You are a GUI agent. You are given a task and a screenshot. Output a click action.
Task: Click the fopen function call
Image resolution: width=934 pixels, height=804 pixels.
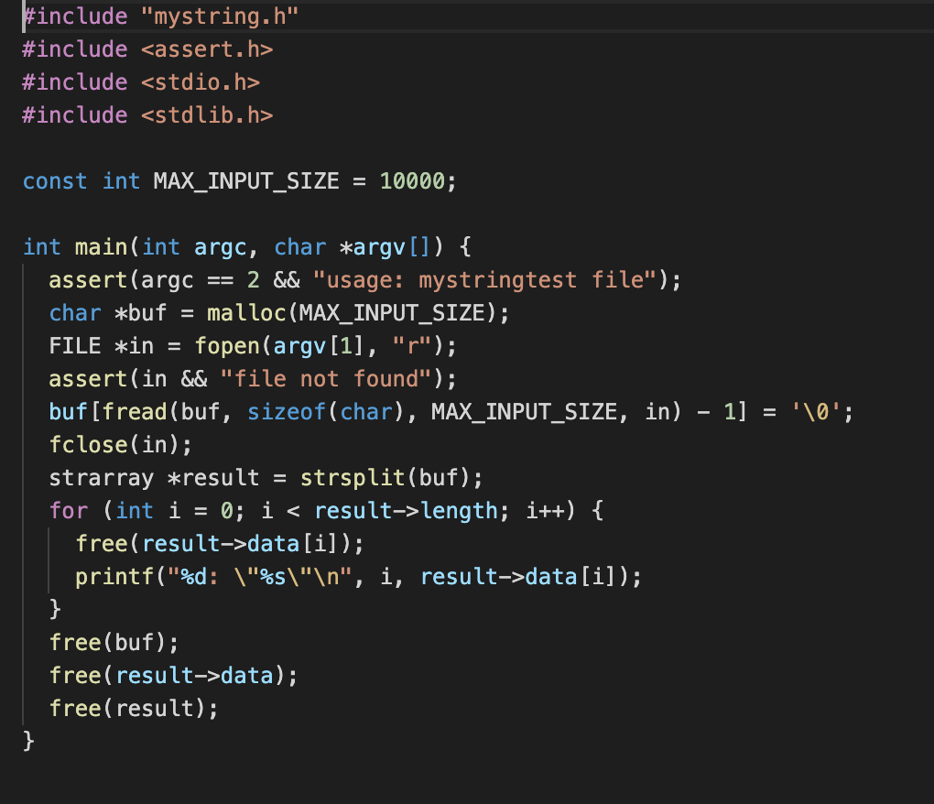click(227, 345)
